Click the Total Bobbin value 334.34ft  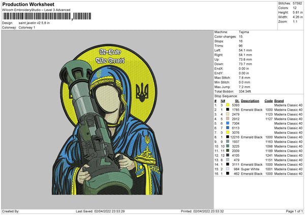245,91
